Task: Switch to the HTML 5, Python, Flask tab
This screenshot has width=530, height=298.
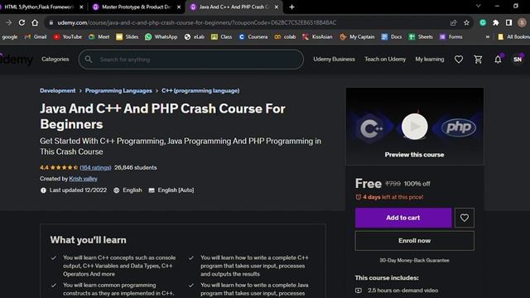Action: (x=39, y=7)
